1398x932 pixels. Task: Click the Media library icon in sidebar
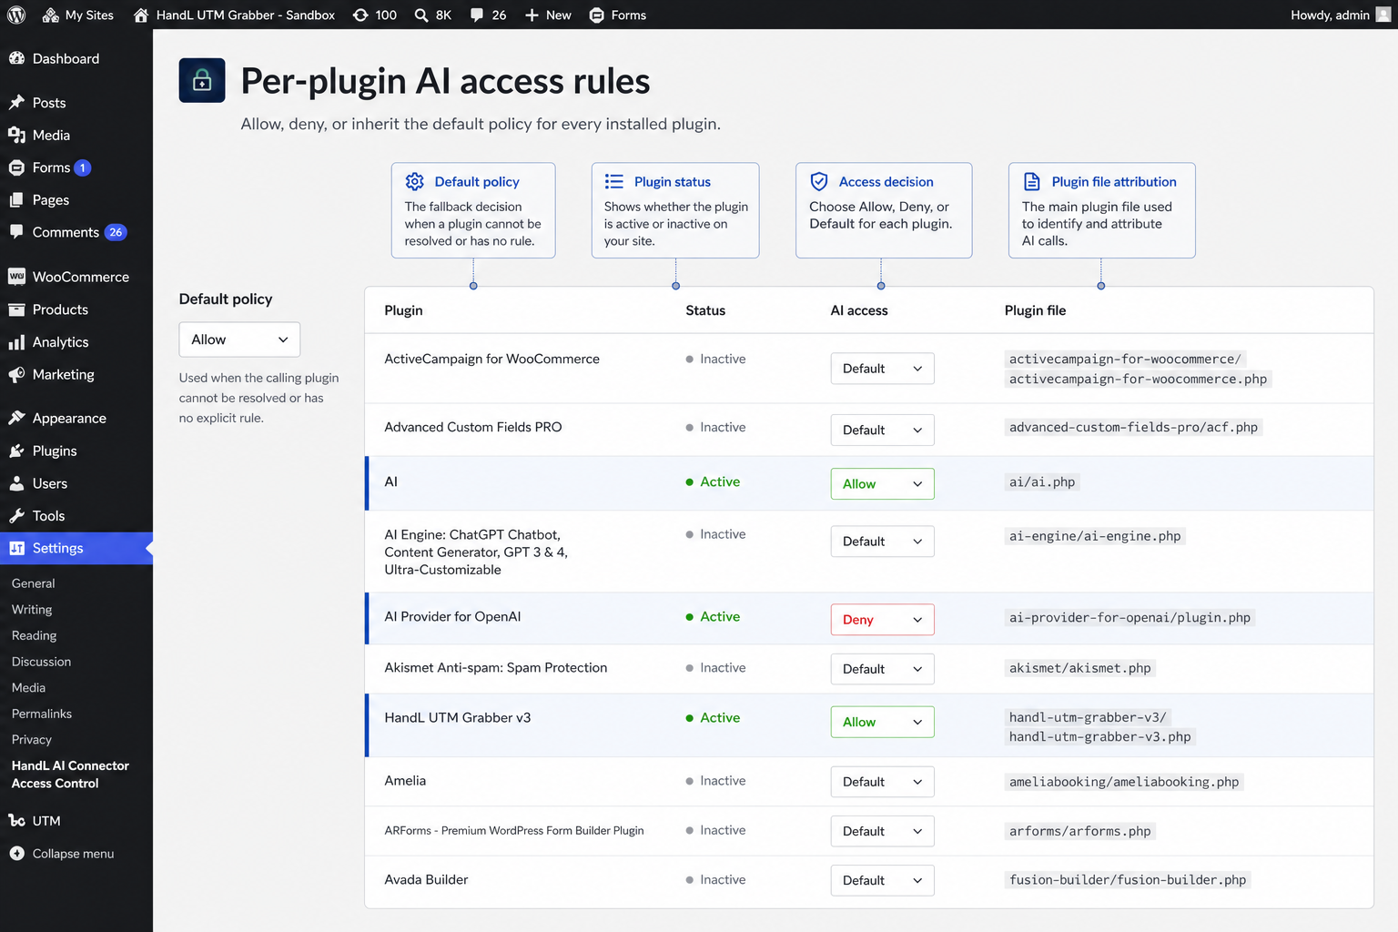16,135
